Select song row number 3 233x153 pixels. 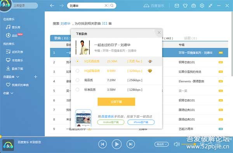pyautogui.click(x=139, y=72)
